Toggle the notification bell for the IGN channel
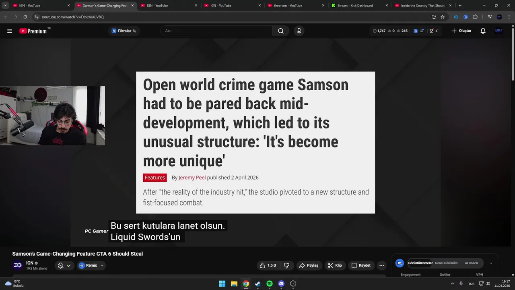Viewport: 515px width, 290px height. (60, 265)
